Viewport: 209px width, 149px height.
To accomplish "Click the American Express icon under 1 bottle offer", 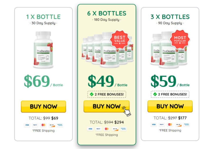I will [60, 125].
